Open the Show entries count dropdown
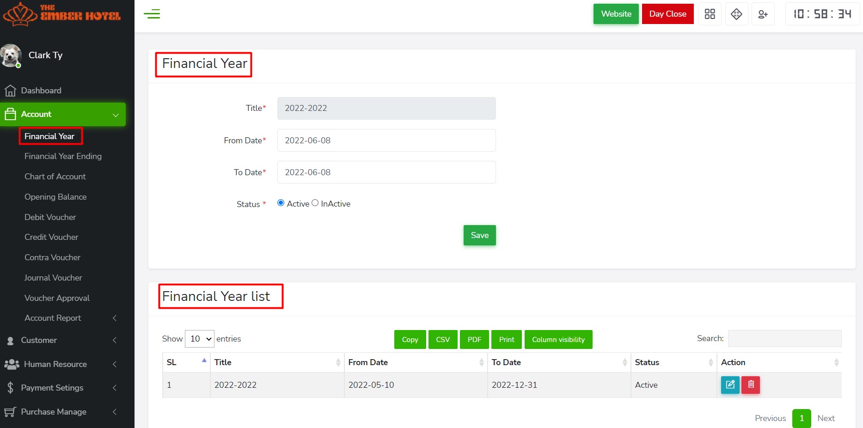This screenshot has height=428, width=863. [x=200, y=339]
